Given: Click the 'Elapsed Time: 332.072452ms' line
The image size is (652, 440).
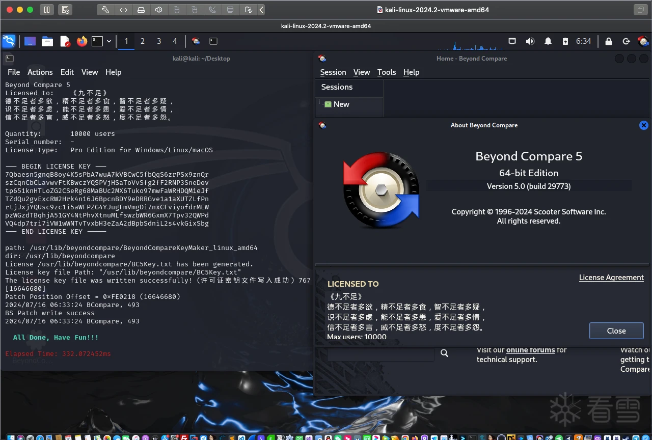Looking at the screenshot, I should pos(58,354).
